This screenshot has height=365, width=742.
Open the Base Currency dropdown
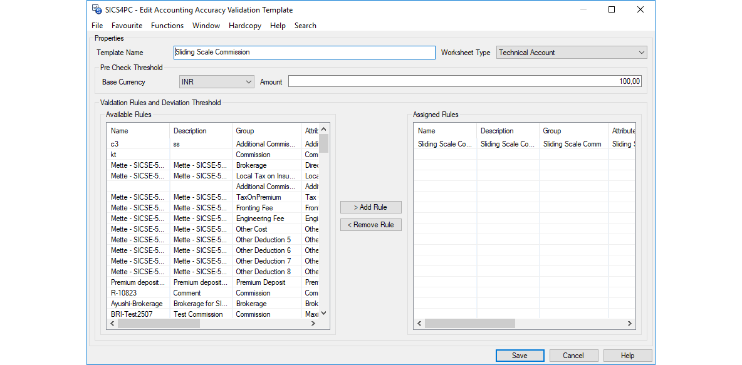[249, 81]
